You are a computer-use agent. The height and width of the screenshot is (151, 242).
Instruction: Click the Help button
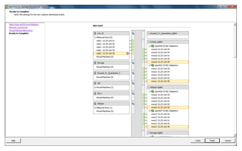tap(13, 141)
